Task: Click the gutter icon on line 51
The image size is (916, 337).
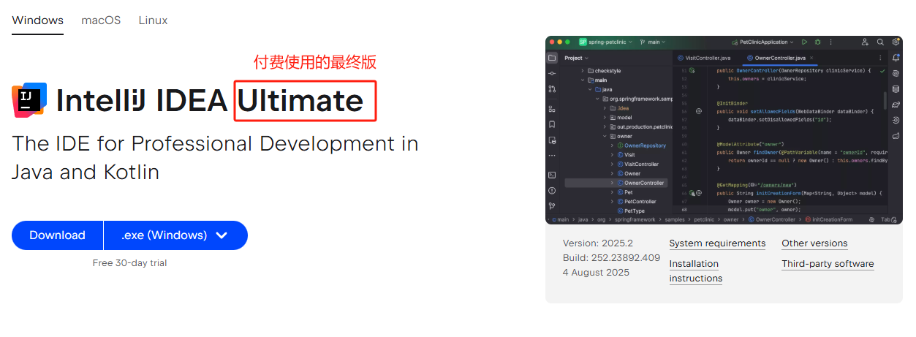Action: (692, 70)
